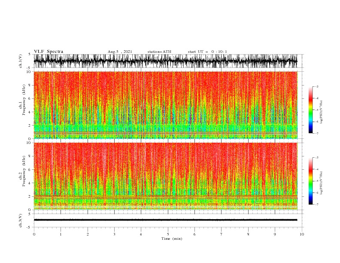The height and width of the screenshot is (263, 340).
Task: Click time axis tick label "1"
Action: [x=61, y=234]
